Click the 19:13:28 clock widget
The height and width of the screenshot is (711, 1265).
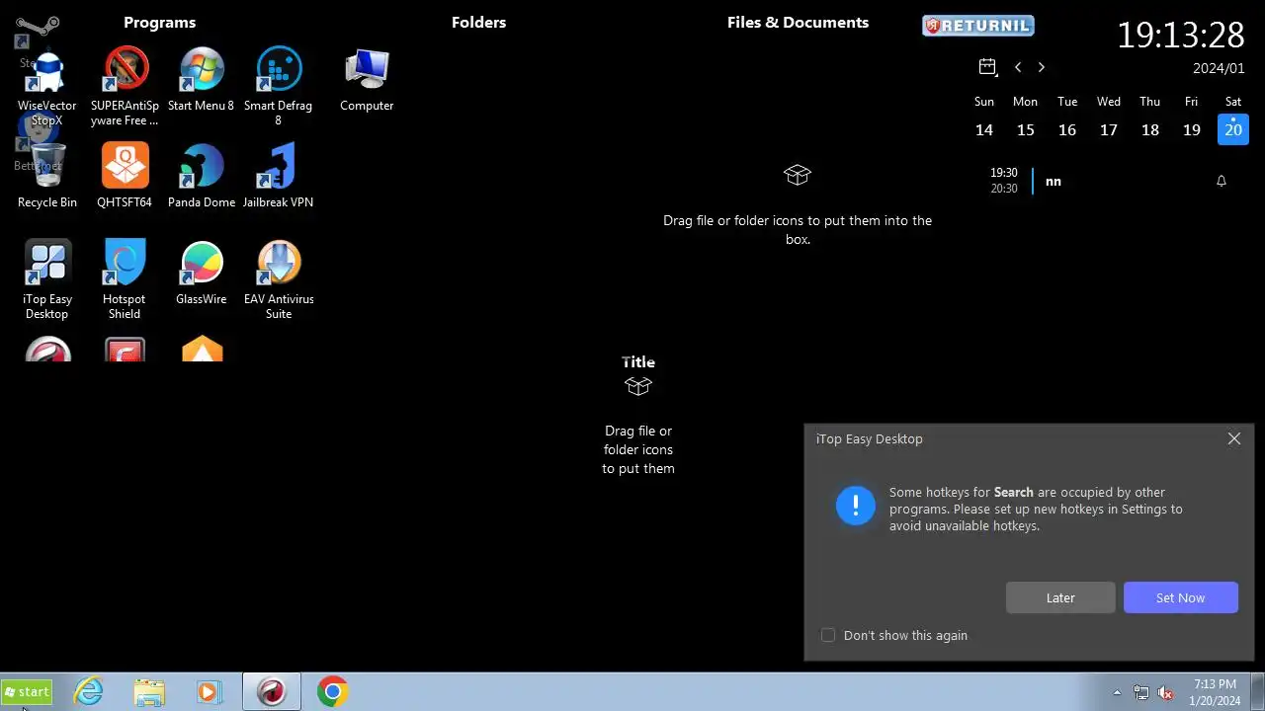point(1181,35)
